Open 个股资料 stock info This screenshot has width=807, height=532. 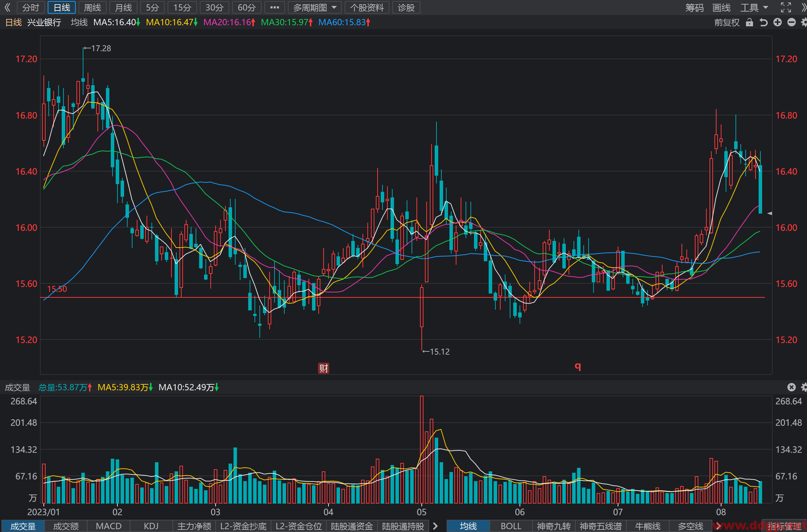(367, 7)
